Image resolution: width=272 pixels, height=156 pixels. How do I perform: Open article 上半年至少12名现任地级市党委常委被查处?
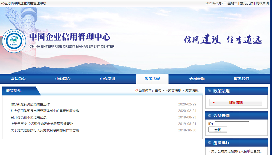click(x=42, y=124)
